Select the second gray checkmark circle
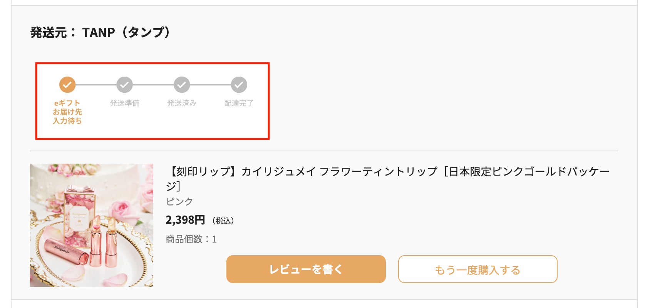The width and height of the screenshot is (650, 308). coord(125,84)
